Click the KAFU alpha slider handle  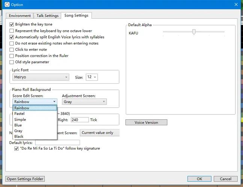[194, 32]
